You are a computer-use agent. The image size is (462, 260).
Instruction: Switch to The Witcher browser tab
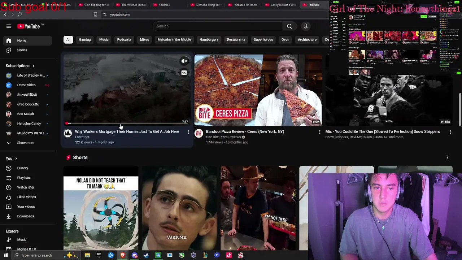(131, 5)
